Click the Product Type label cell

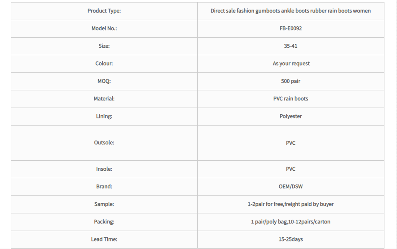pos(104,11)
